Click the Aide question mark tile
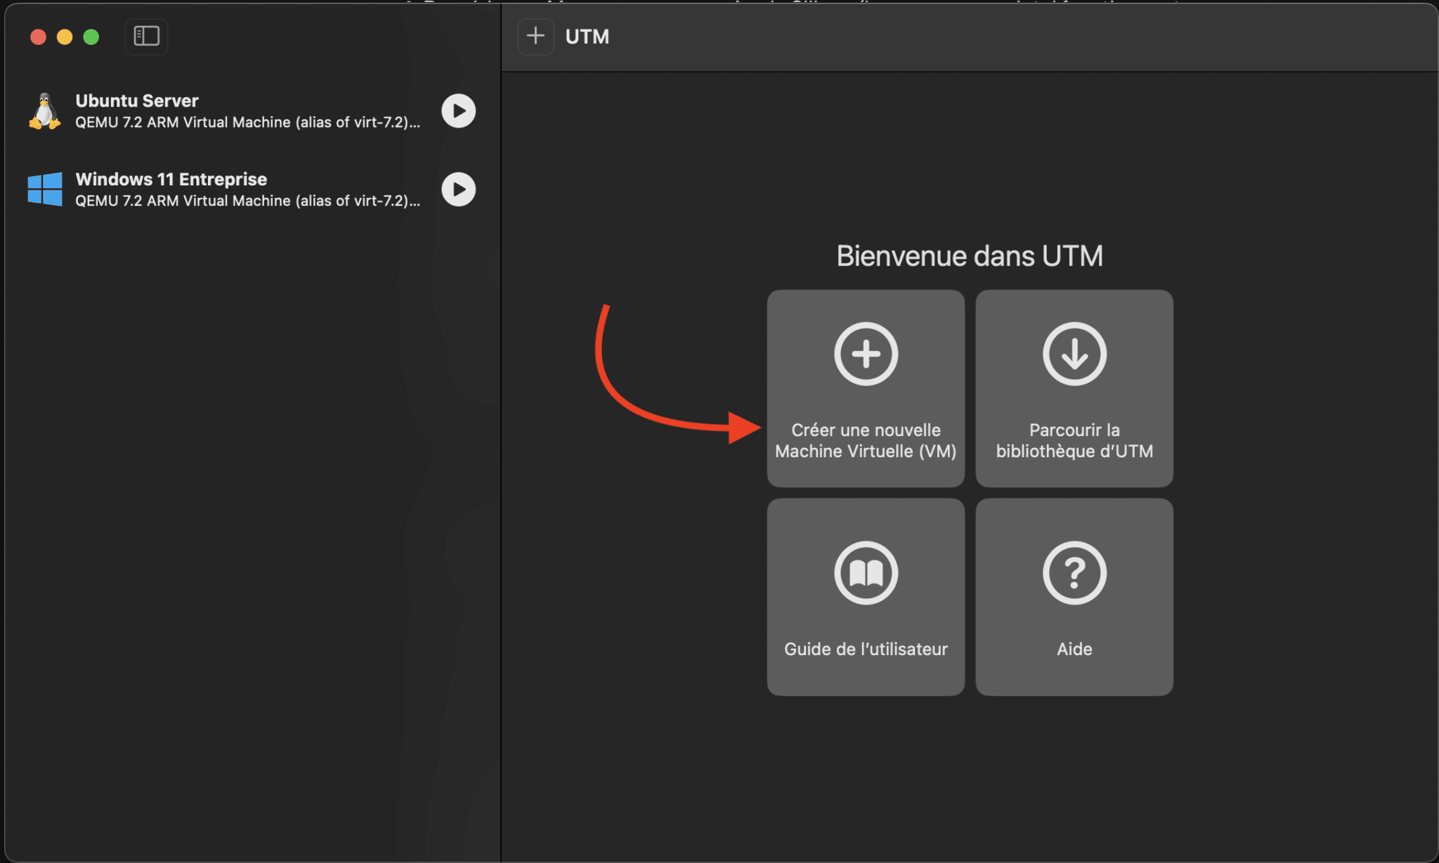This screenshot has width=1439, height=863. 1074,595
